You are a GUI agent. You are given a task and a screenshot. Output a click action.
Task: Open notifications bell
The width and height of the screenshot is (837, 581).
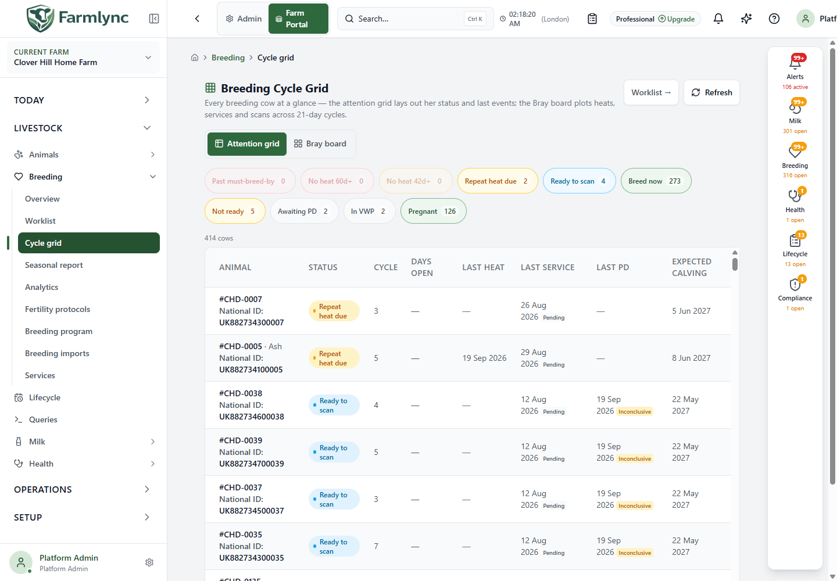coord(718,19)
